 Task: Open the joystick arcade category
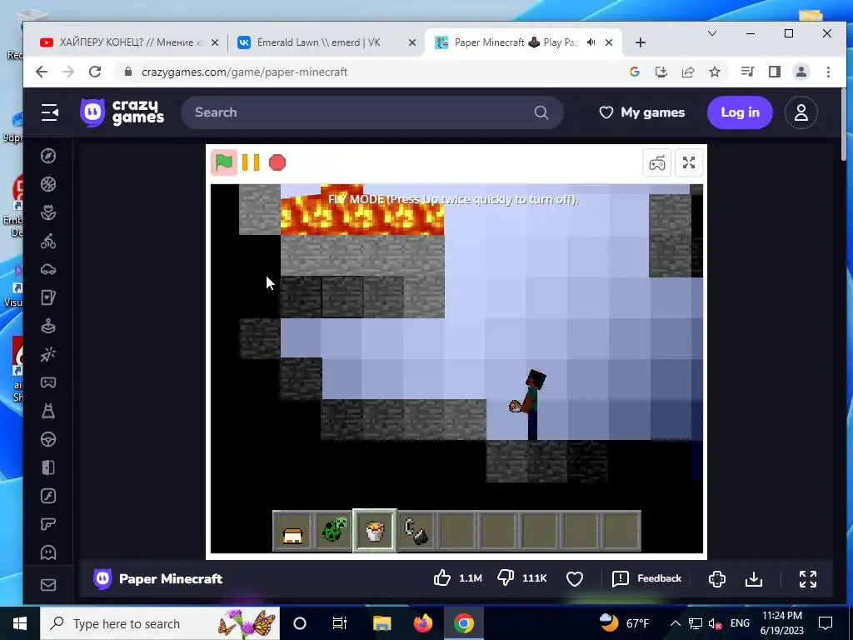48,326
